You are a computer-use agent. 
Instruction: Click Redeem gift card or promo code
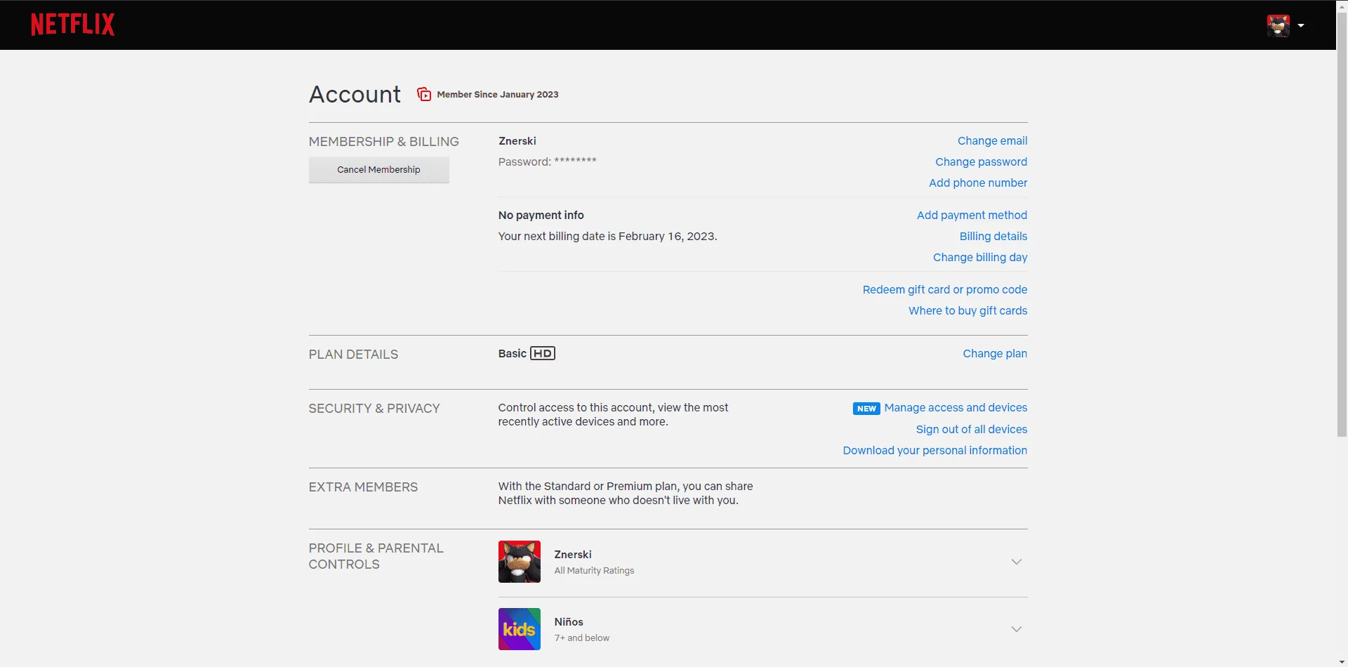[x=945, y=289]
